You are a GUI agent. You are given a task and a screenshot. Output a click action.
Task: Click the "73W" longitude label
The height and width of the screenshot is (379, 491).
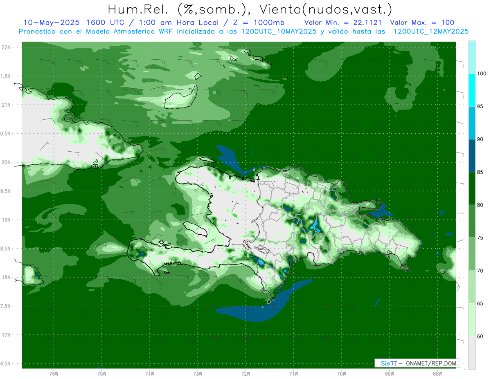[x=198, y=373]
